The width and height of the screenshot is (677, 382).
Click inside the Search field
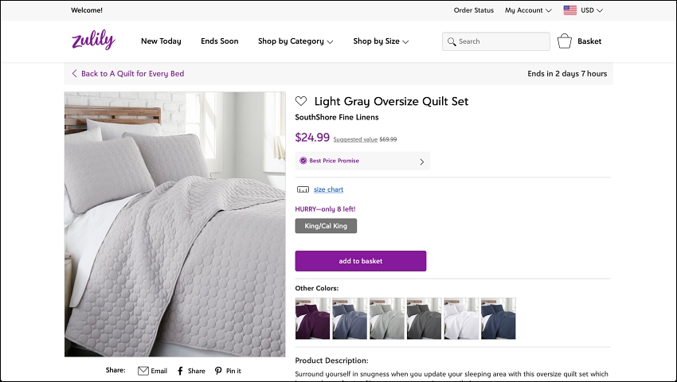pos(496,41)
